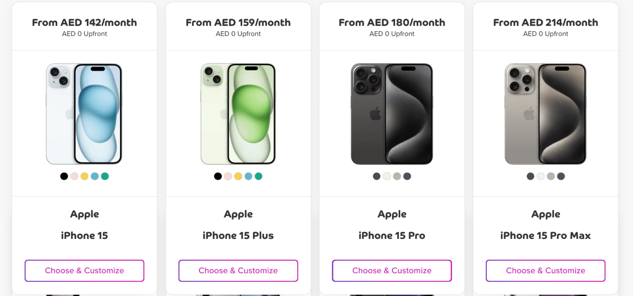Select the blue swatch under iPhone 15 Plus
The height and width of the screenshot is (296, 633).
(249, 176)
